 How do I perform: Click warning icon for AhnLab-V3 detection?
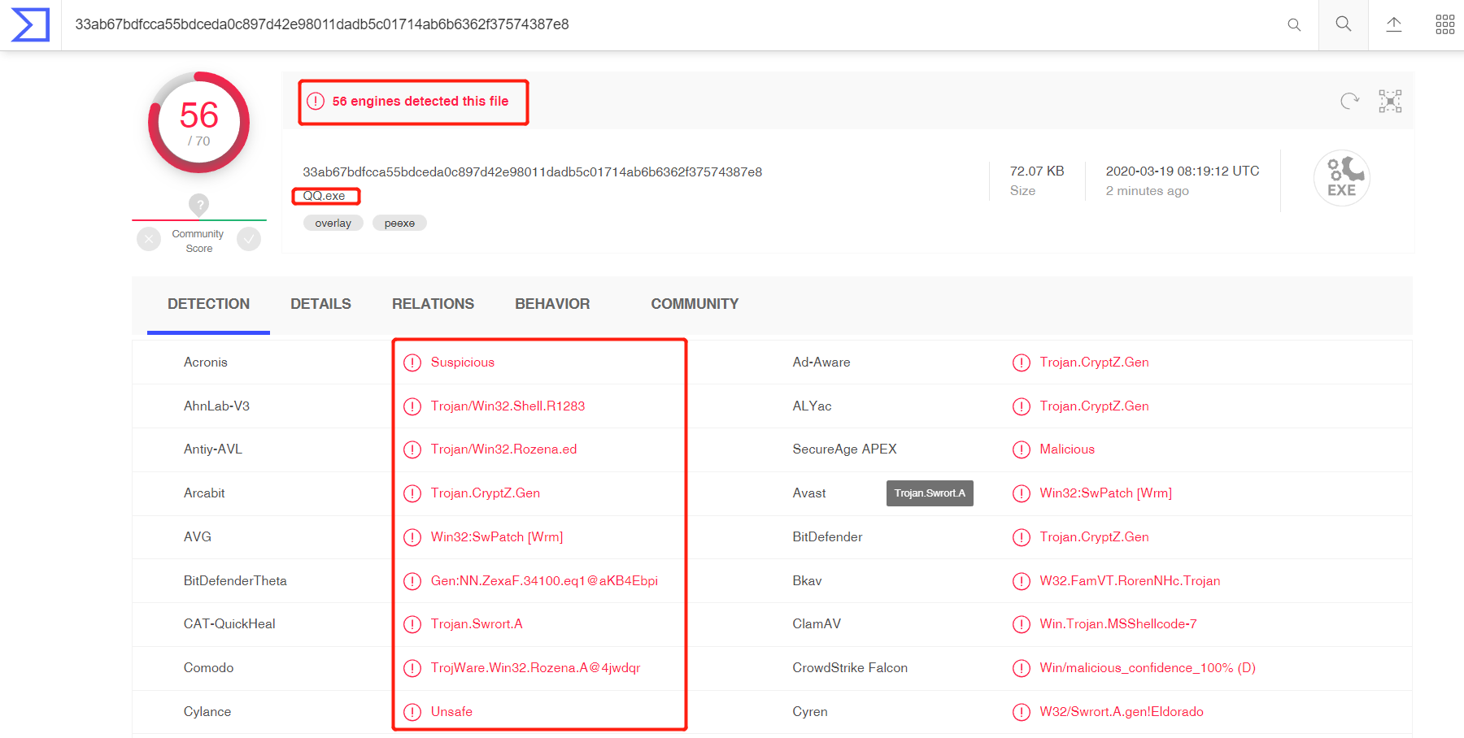[x=412, y=406]
